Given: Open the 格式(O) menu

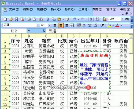Looking at the screenshot, I should coord(70,9).
